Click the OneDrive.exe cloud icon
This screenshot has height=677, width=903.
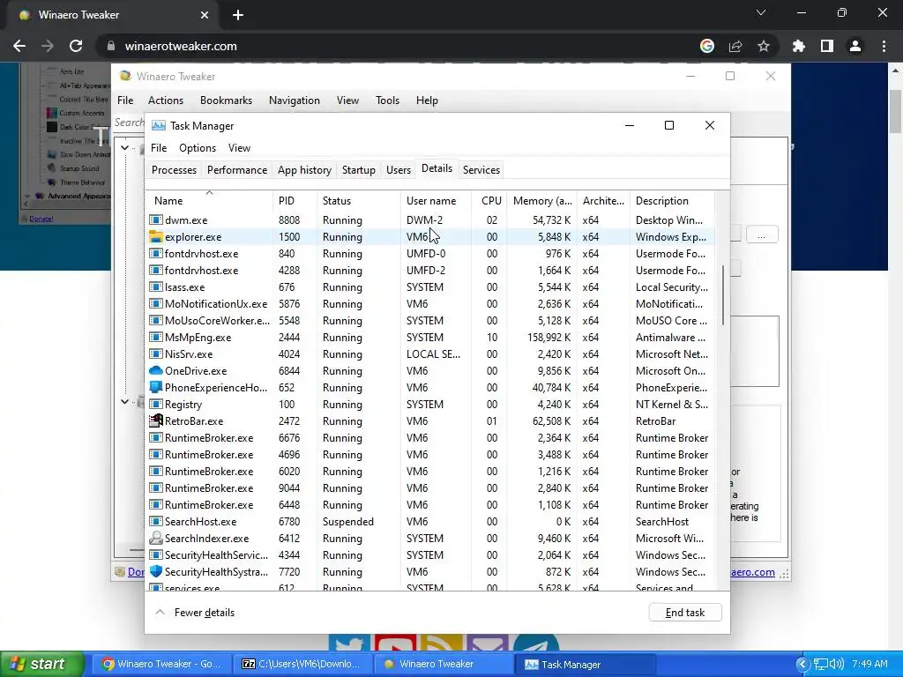tap(155, 371)
